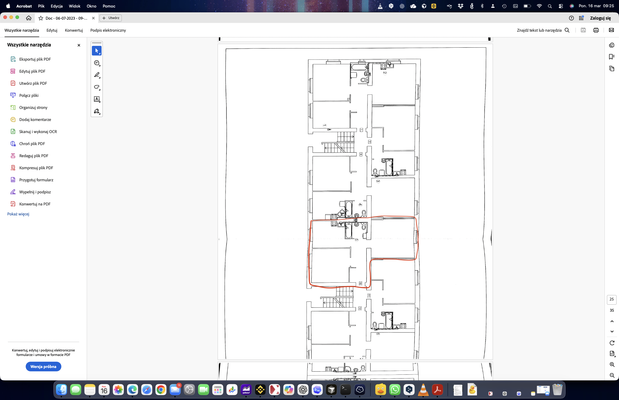Expand tools with Pokaż więcej
Screen dimensions: 619x400
pyautogui.click(x=18, y=214)
